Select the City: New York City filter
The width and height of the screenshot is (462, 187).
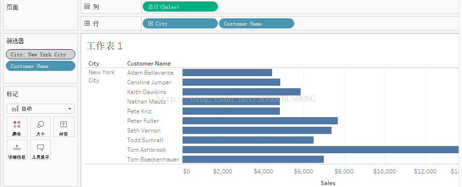pyautogui.click(x=41, y=54)
